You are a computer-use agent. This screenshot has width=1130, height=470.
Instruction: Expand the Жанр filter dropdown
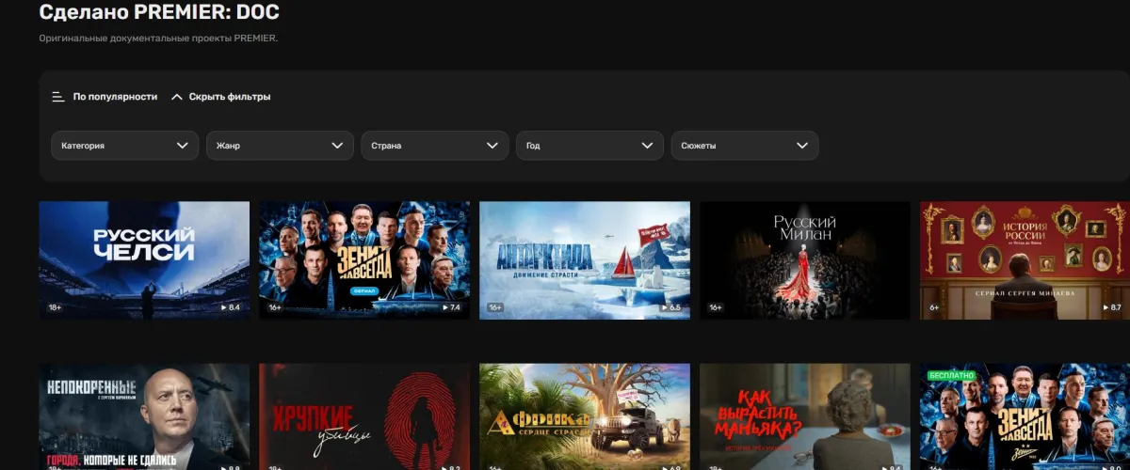[x=280, y=146]
